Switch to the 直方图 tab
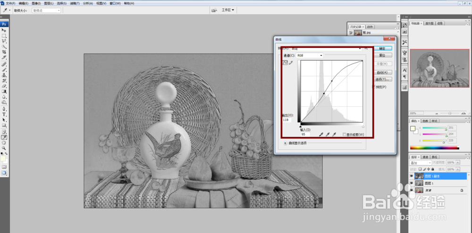This screenshot has width=472, height=233. pos(430,23)
